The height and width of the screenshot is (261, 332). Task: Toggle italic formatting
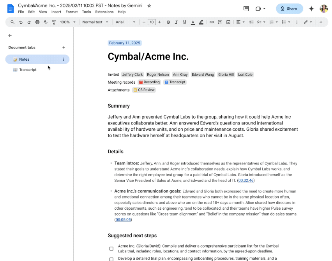(x=176, y=22)
